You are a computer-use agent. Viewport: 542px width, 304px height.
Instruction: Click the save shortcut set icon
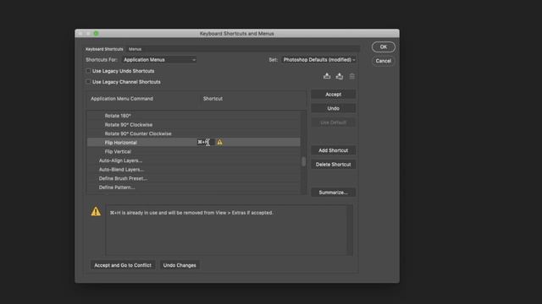(327, 76)
